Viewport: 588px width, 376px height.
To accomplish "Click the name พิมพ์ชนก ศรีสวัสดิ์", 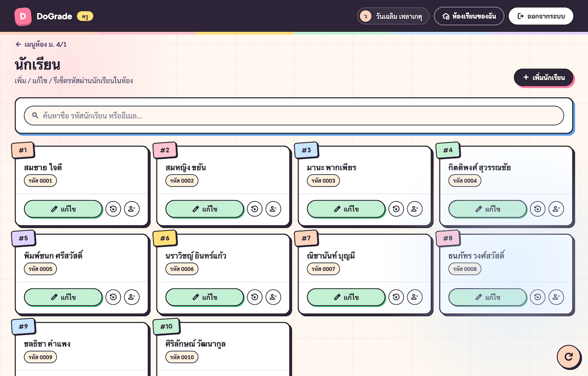I will (x=53, y=255).
